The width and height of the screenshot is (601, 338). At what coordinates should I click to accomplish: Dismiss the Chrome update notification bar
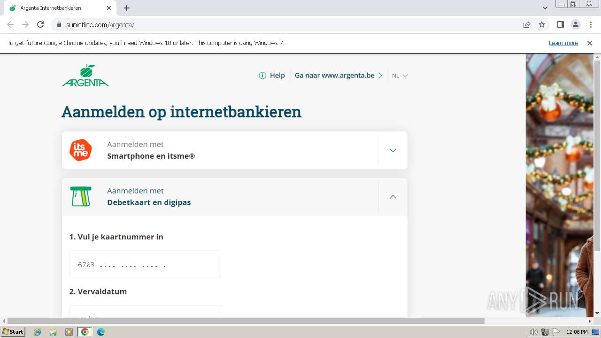click(x=590, y=43)
